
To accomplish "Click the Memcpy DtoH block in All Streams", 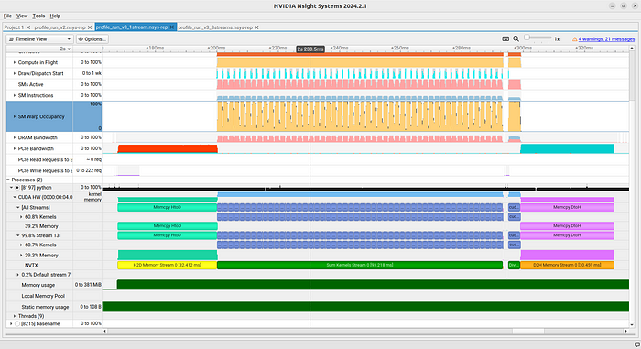I will 567,207.
